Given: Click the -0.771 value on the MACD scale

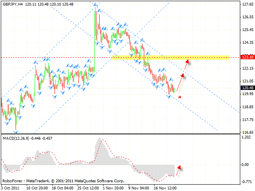Looking at the screenshot, I should [x=247, y=181].
